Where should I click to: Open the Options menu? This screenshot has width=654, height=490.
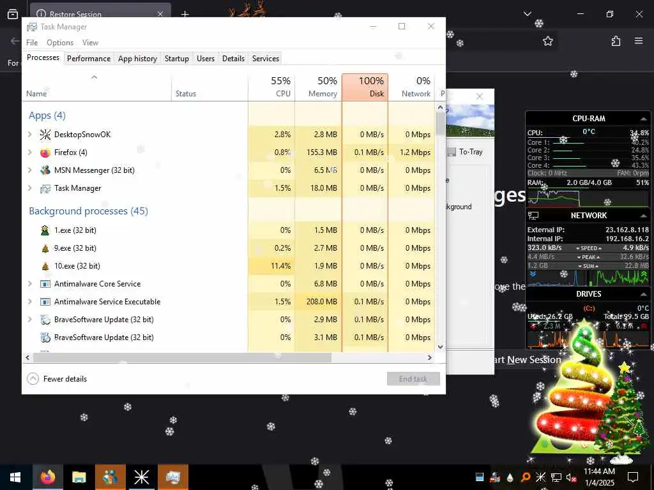tap(60, 43)
